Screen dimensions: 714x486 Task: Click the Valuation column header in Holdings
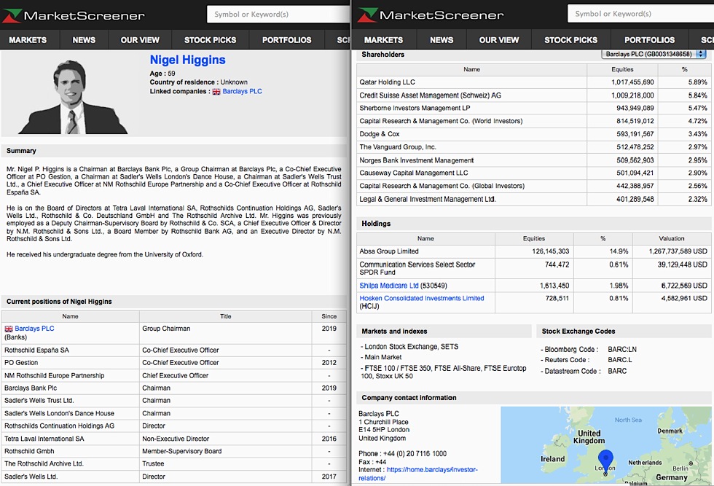tap(671, 239)
